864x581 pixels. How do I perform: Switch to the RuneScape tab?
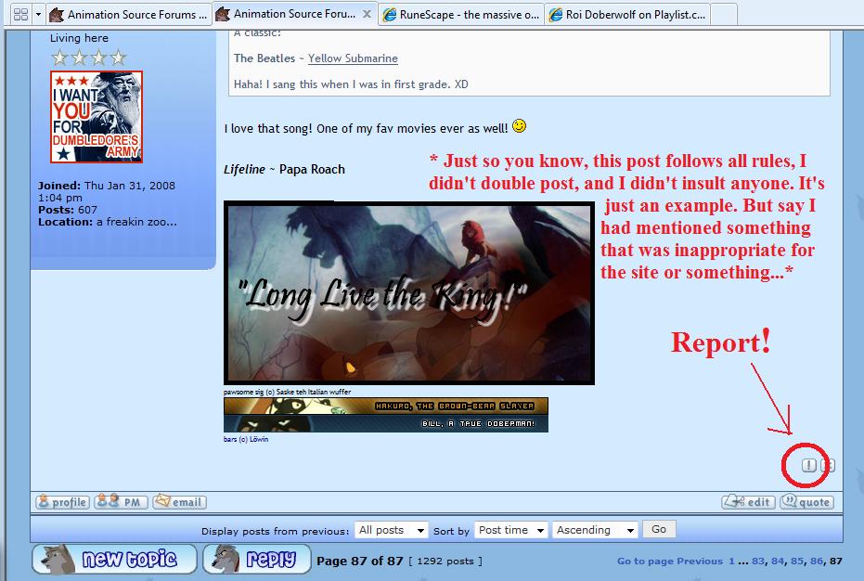[x=461, y=14]
